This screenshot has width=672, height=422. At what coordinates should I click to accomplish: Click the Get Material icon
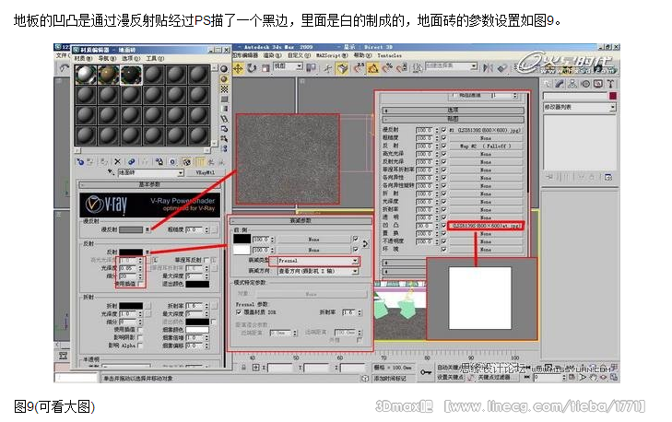click(80, 162)
